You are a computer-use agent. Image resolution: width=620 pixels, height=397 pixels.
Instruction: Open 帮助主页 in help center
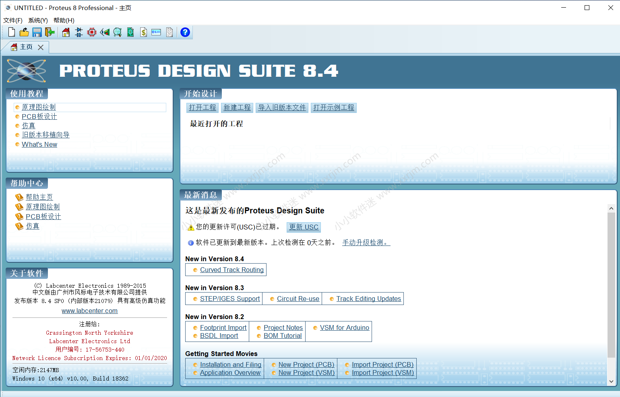point(39,197)
